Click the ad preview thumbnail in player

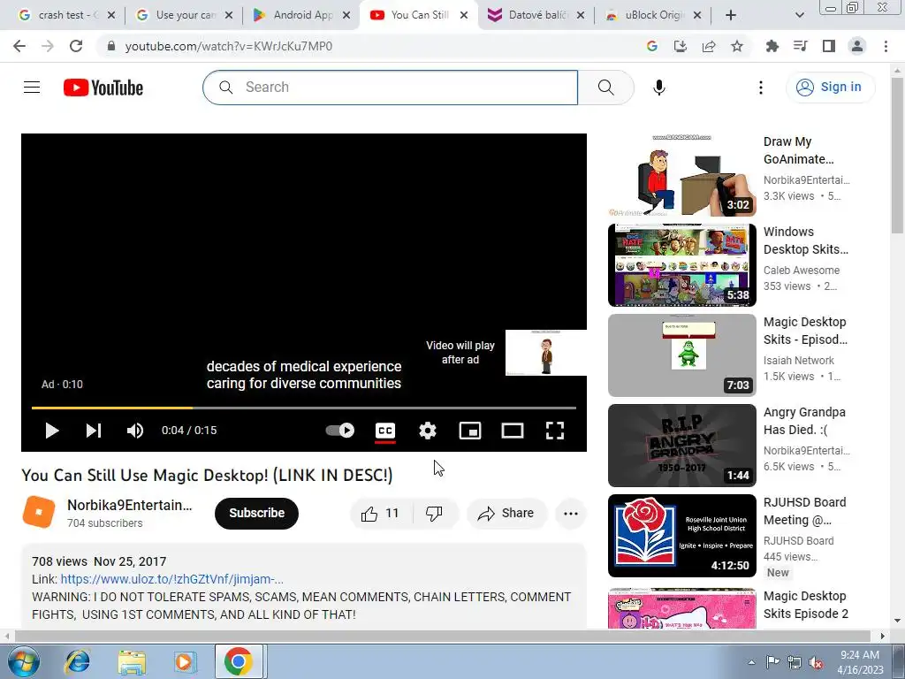coord(546,353)
